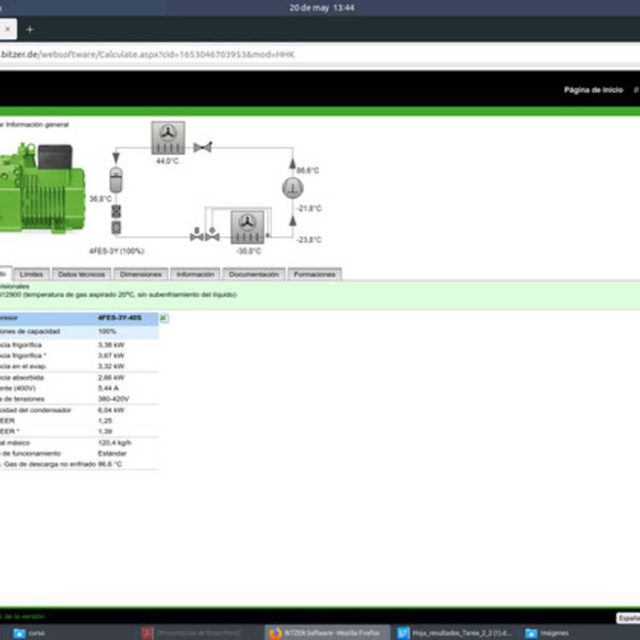Click the 44,0°C condensing temperature label
The image size is (640, 640).
point(167,161)
